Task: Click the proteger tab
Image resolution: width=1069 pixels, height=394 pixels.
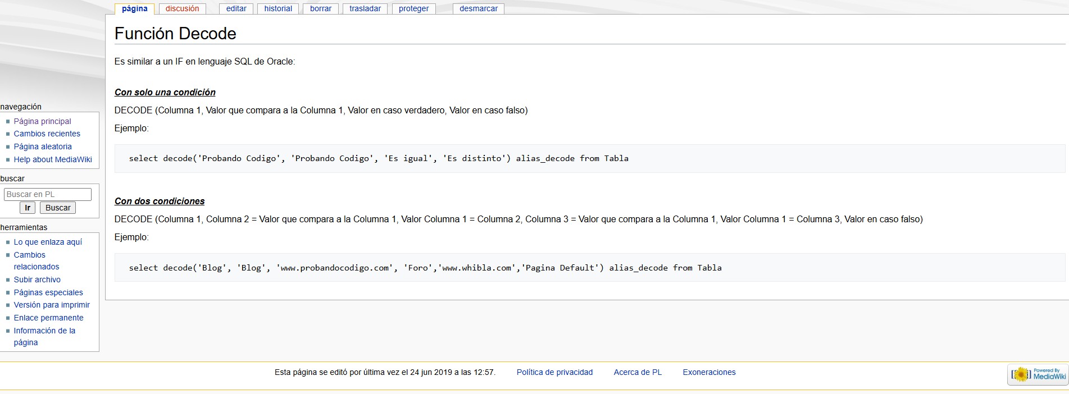Action: [x=414, y=8]
